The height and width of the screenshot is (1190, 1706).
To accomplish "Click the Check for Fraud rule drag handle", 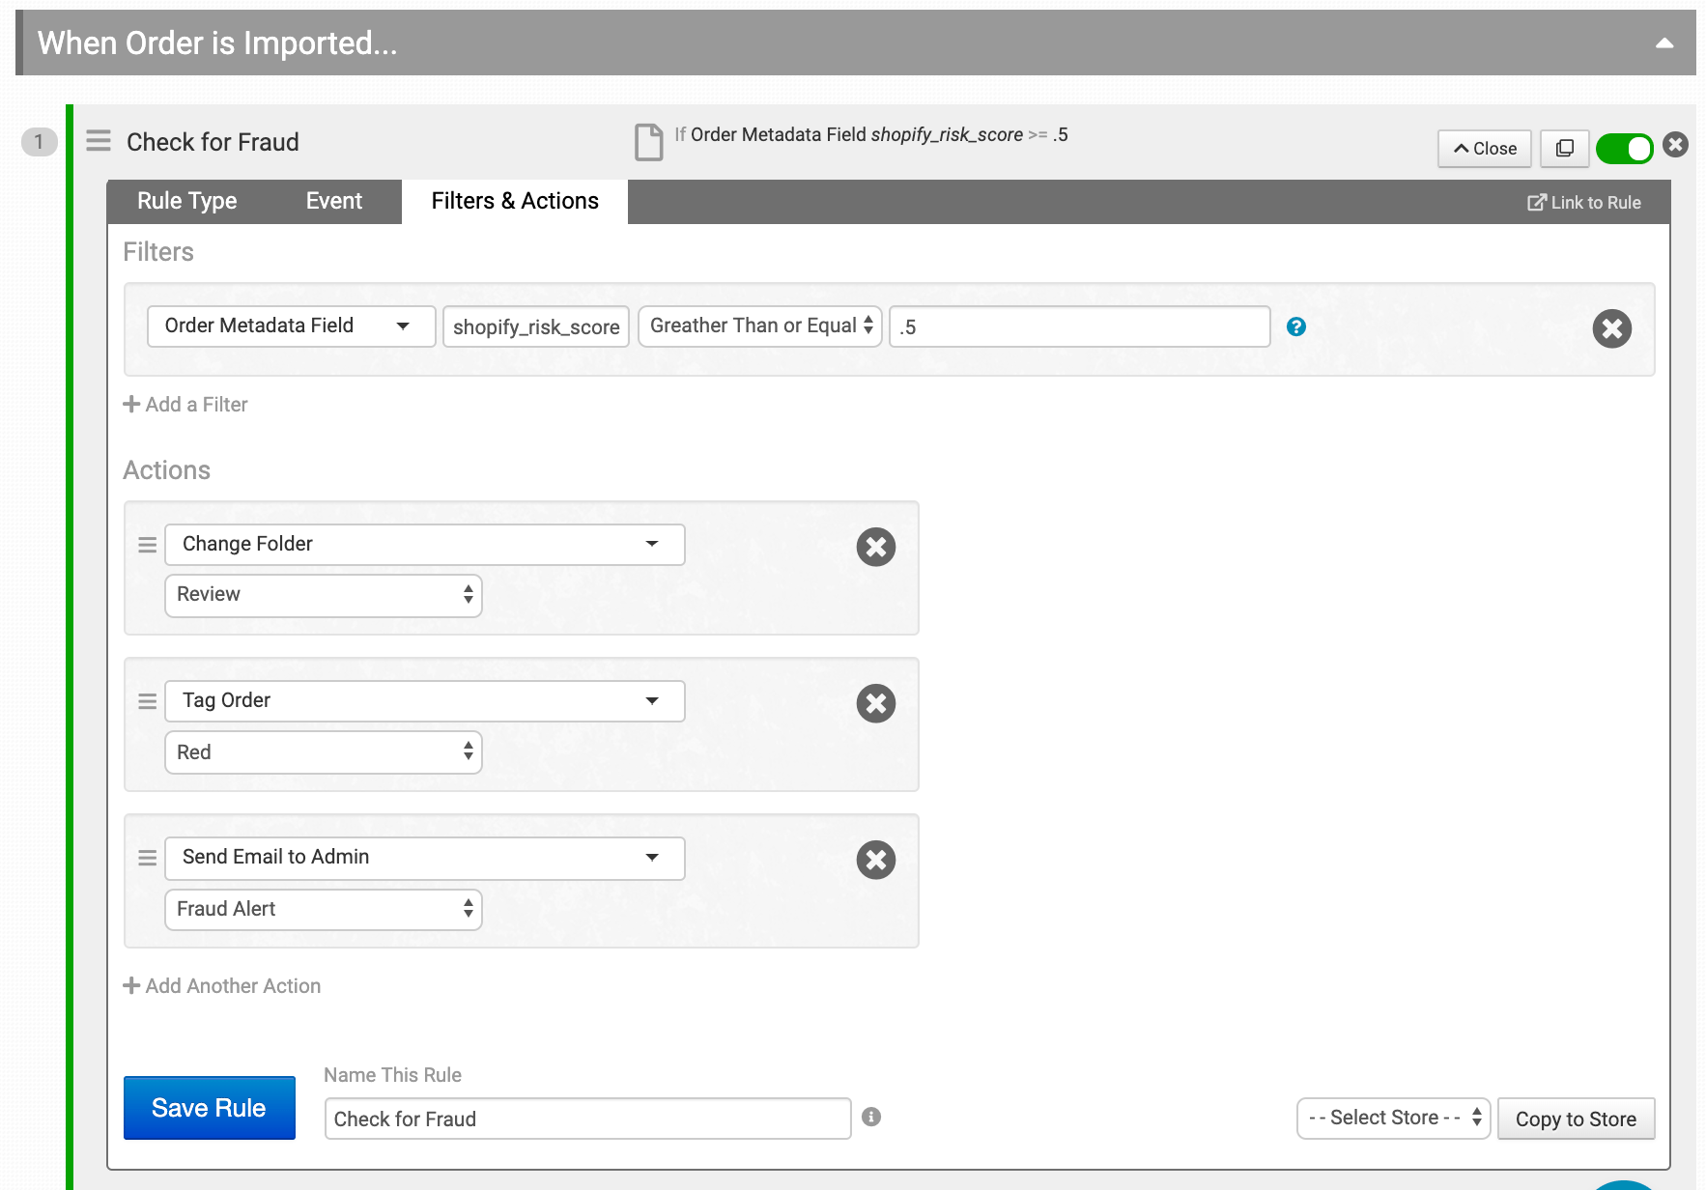I will click(99, 141).
